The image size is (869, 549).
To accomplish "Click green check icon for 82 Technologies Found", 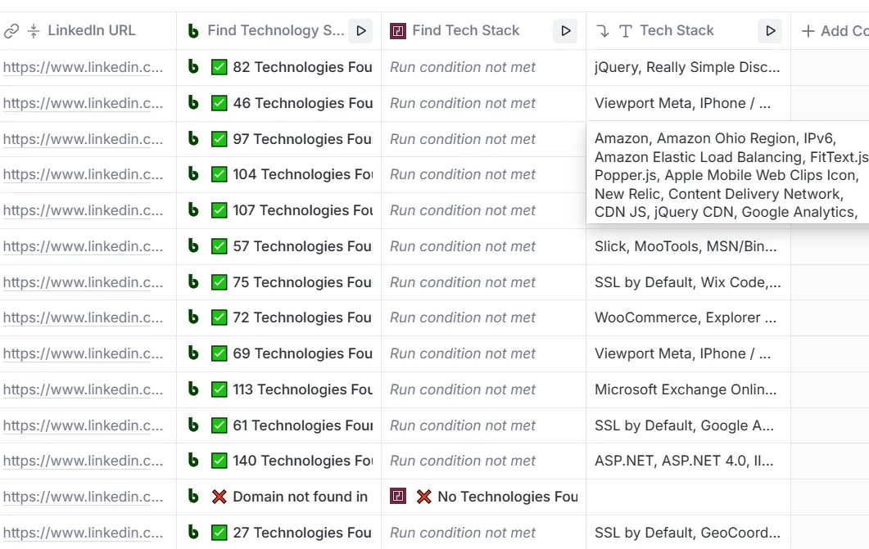I will click(x=220, y=68).
